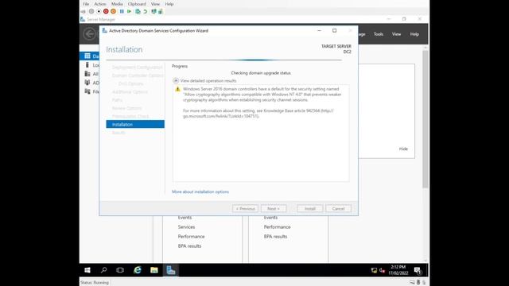509x286 pixels.
Task: Maximize the configuration wizard window
Action: [334, 30]
